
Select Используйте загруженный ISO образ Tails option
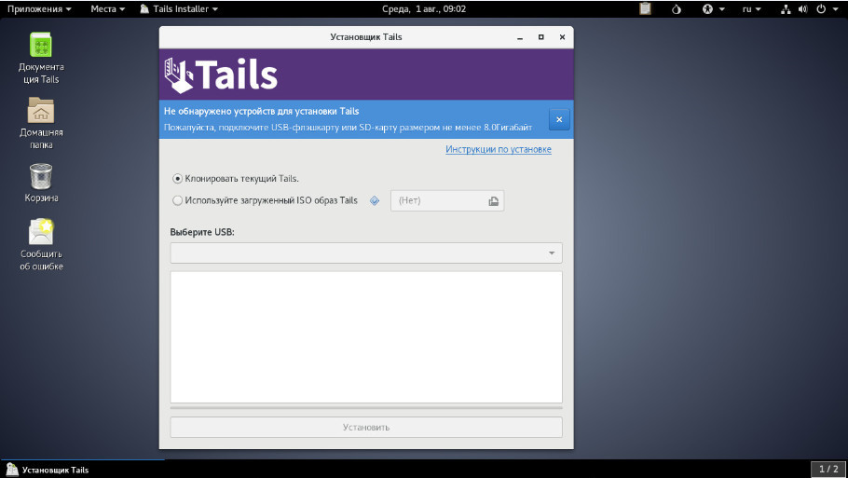265,200
